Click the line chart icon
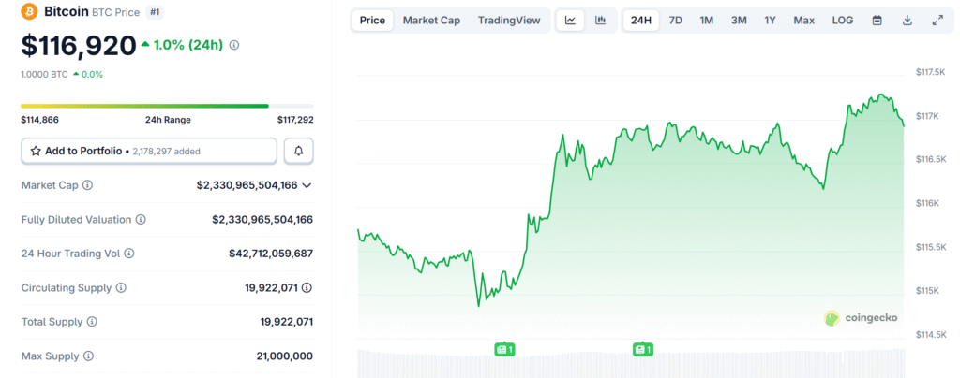Viewport: 960px width, 378px height. point(570,20)
